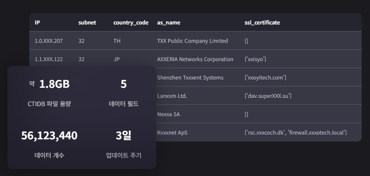Click the 1.8GB CTIDB file size stat
The image size is (370, 176).
click(x=54, y=84)
